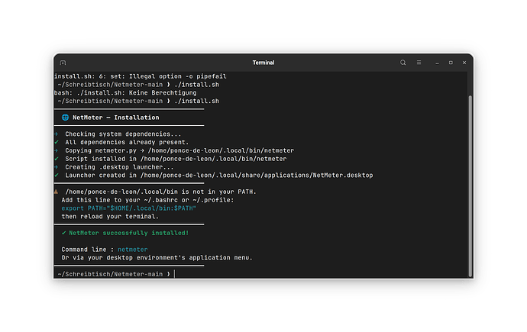Open a new tab with header icon
Image resolution: width=527 pixels, height=332 pixels.
(63, 63)
